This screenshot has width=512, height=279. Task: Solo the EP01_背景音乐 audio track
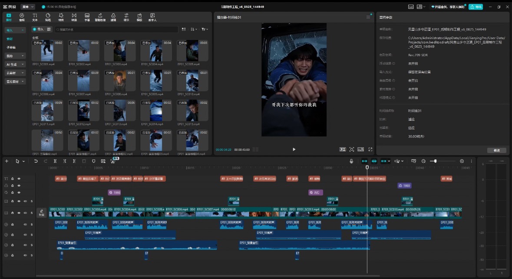pos(32,245)
